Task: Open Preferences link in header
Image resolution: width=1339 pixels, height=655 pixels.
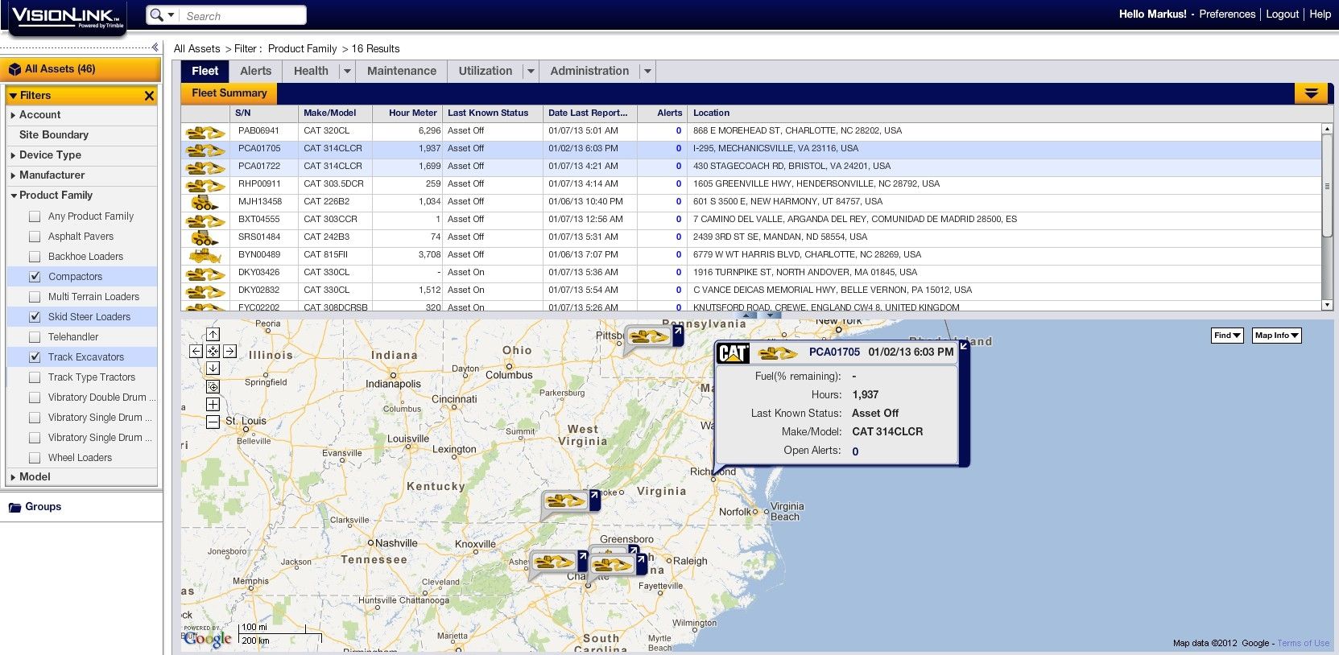Action: click(1227, 14)
